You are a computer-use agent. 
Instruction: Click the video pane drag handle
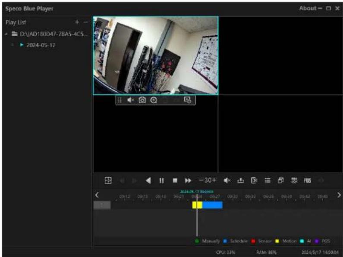coord(120,100)
